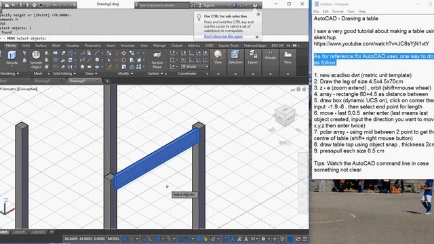Click the coordinates readout in status bar
Image resolution: width=434 pixels, height=244 pixels.
(x=84, y=239)
